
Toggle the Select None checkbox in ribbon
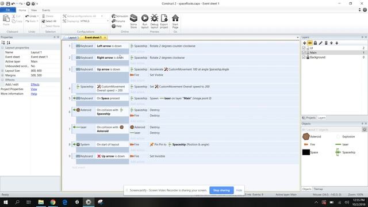(x=43, y=26)
